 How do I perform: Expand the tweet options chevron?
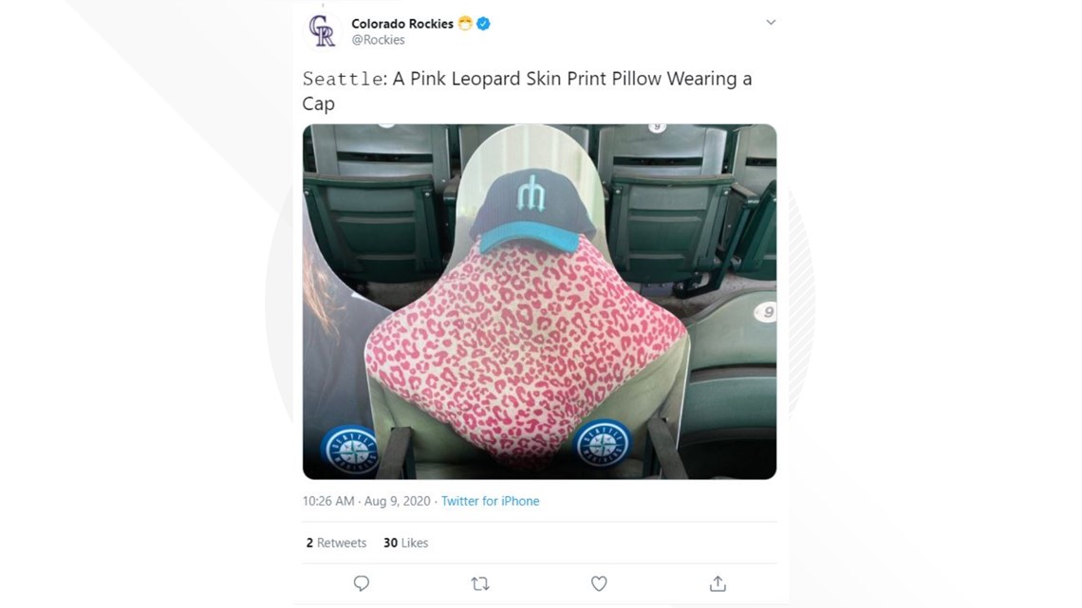(771, 22)
